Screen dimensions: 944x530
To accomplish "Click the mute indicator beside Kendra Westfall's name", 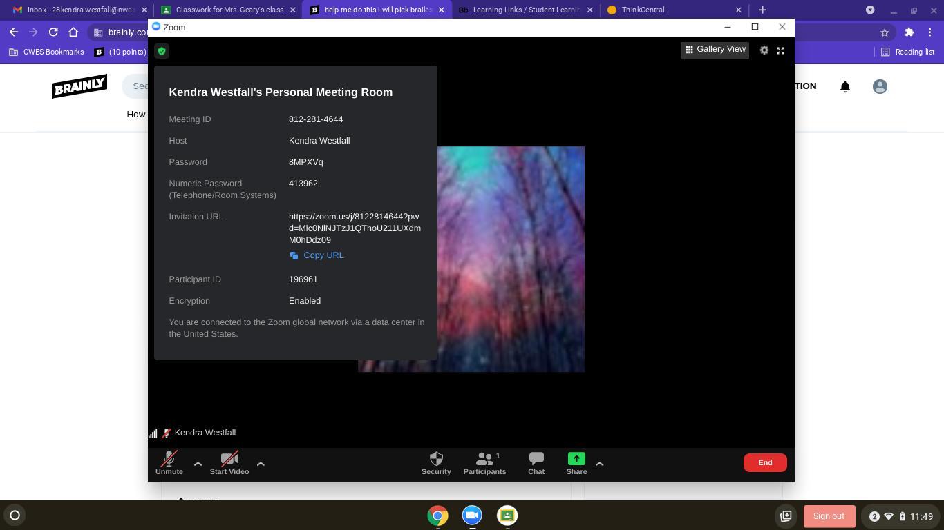I will point(166,433).
